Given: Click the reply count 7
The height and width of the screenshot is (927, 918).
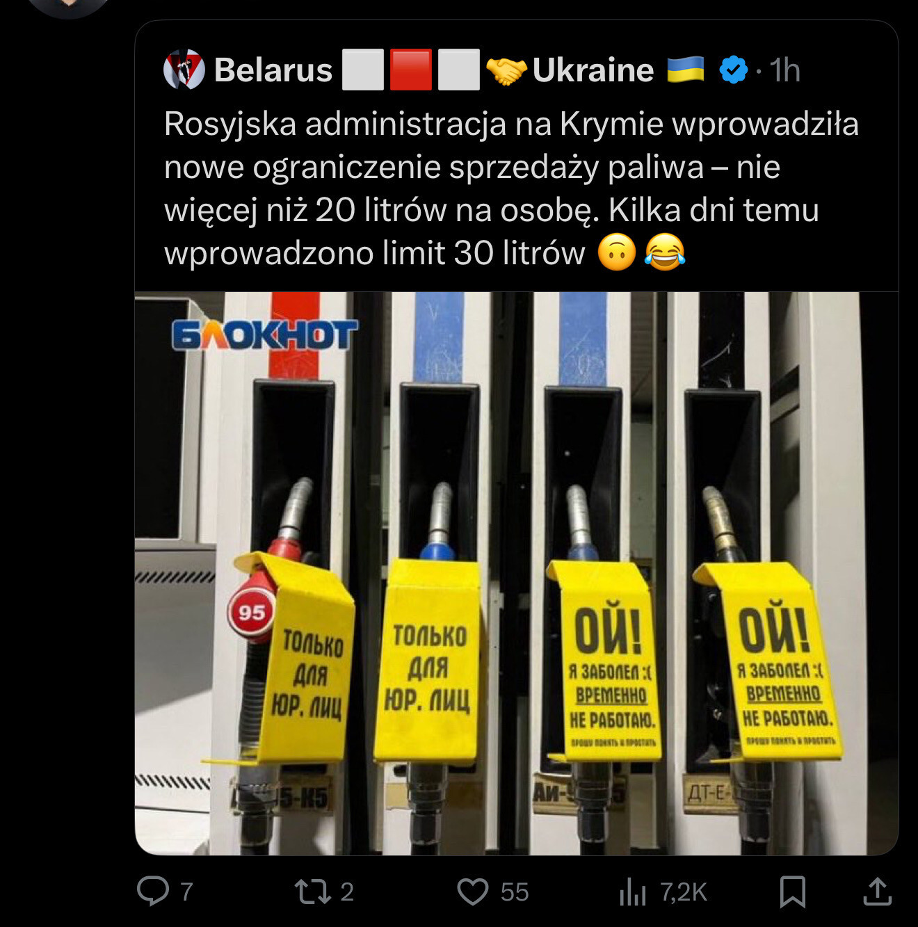Looking at the screenshot, I should click(186, 892).
